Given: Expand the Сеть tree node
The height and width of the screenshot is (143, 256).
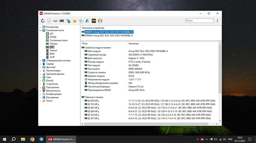Looking at the screenshot, I should click(40, 77).
